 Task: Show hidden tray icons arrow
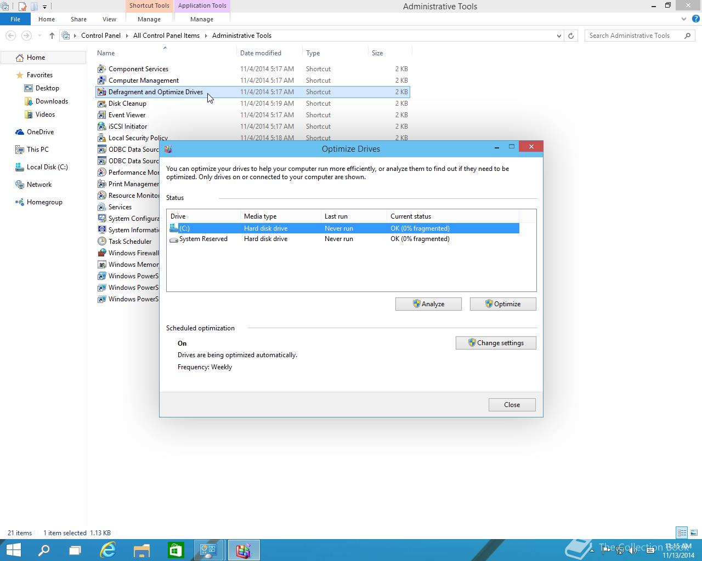click(x=592, y=551)
